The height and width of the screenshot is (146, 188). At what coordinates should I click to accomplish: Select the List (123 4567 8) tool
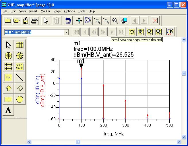tap(20, 66)
